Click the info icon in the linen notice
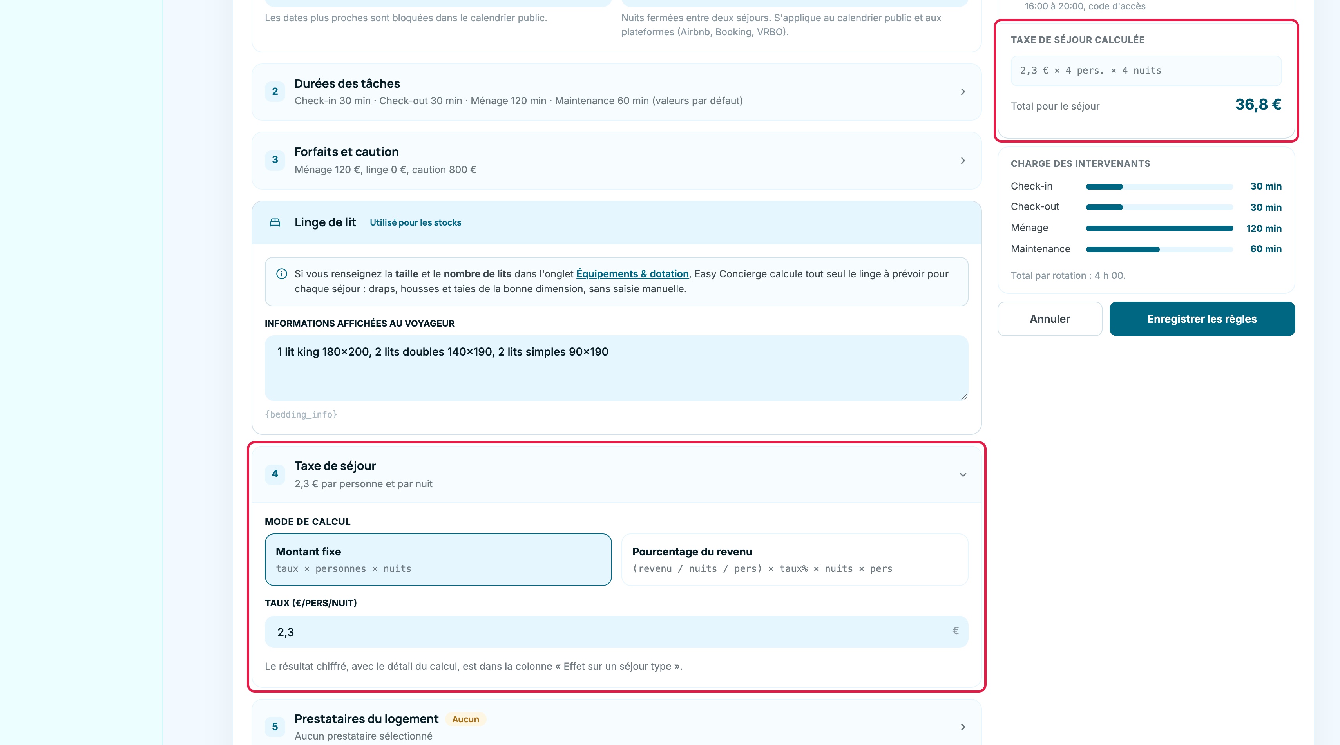Image resolution: width=1340 pixels, height=745 pixels. pyautogui.click(x=281, y=274)
